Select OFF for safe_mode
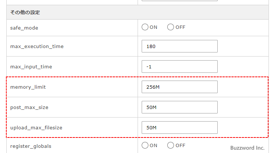Viewport: 270px width, 153px height. point(171,27)
